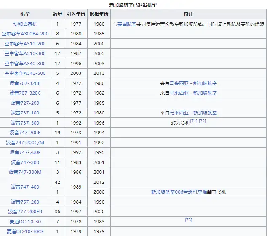Select the 退役年份 column header
This screenshot has height=239, width=267.
pyautogui.click(x=99, y=14)
